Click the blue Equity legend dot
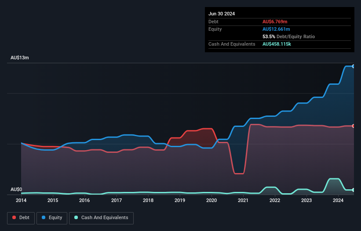The width and height of the screenshot is (361, 231). click(x=44, y=218)
